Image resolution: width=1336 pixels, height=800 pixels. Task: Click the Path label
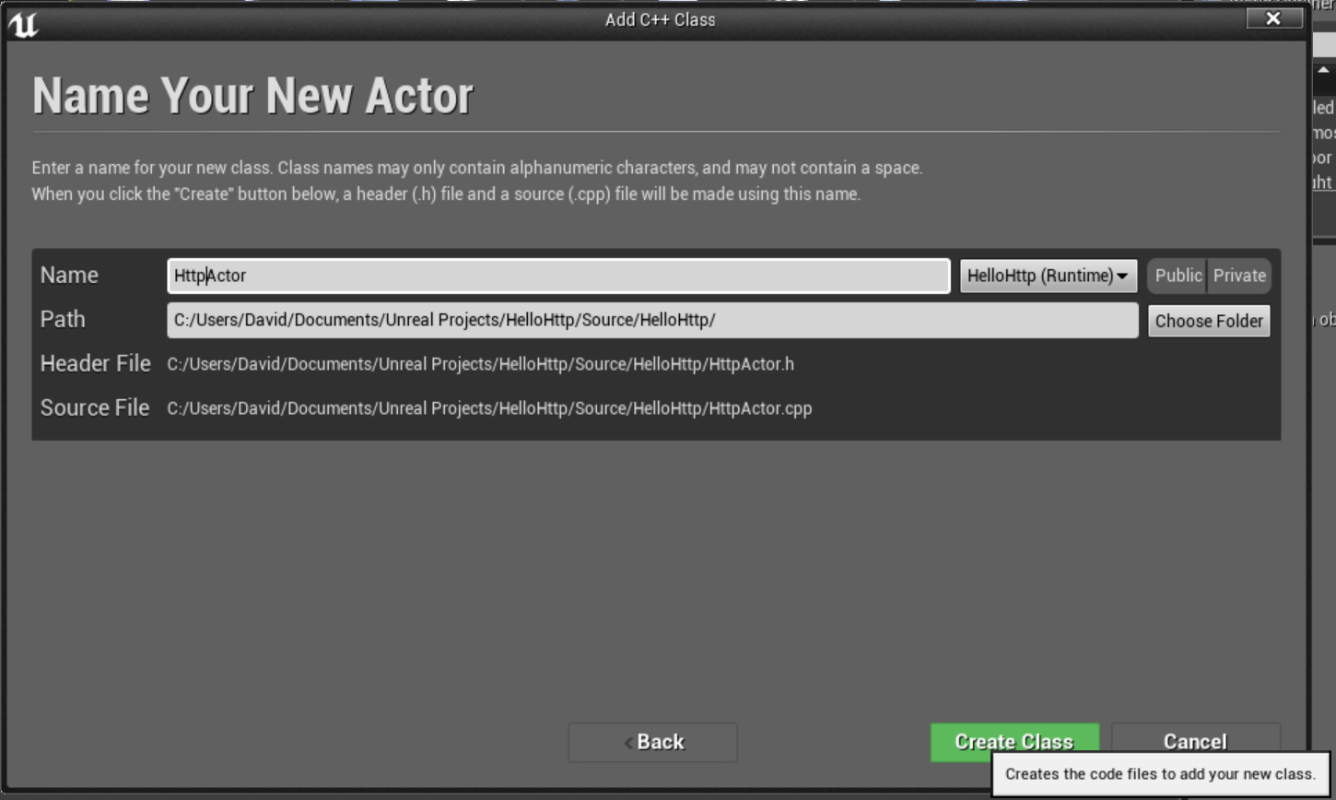pos(63,319)
